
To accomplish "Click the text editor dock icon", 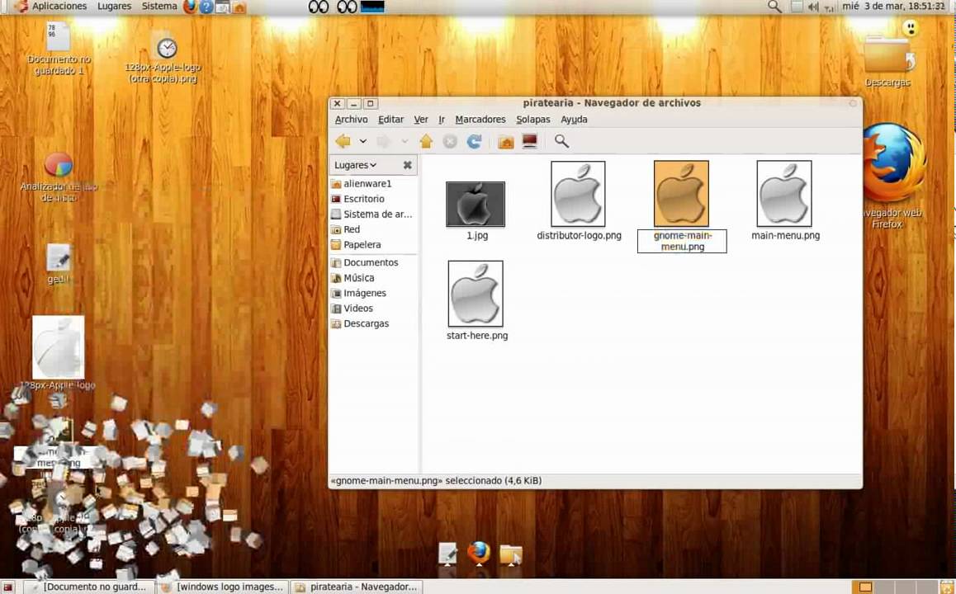I will point(447,554).
